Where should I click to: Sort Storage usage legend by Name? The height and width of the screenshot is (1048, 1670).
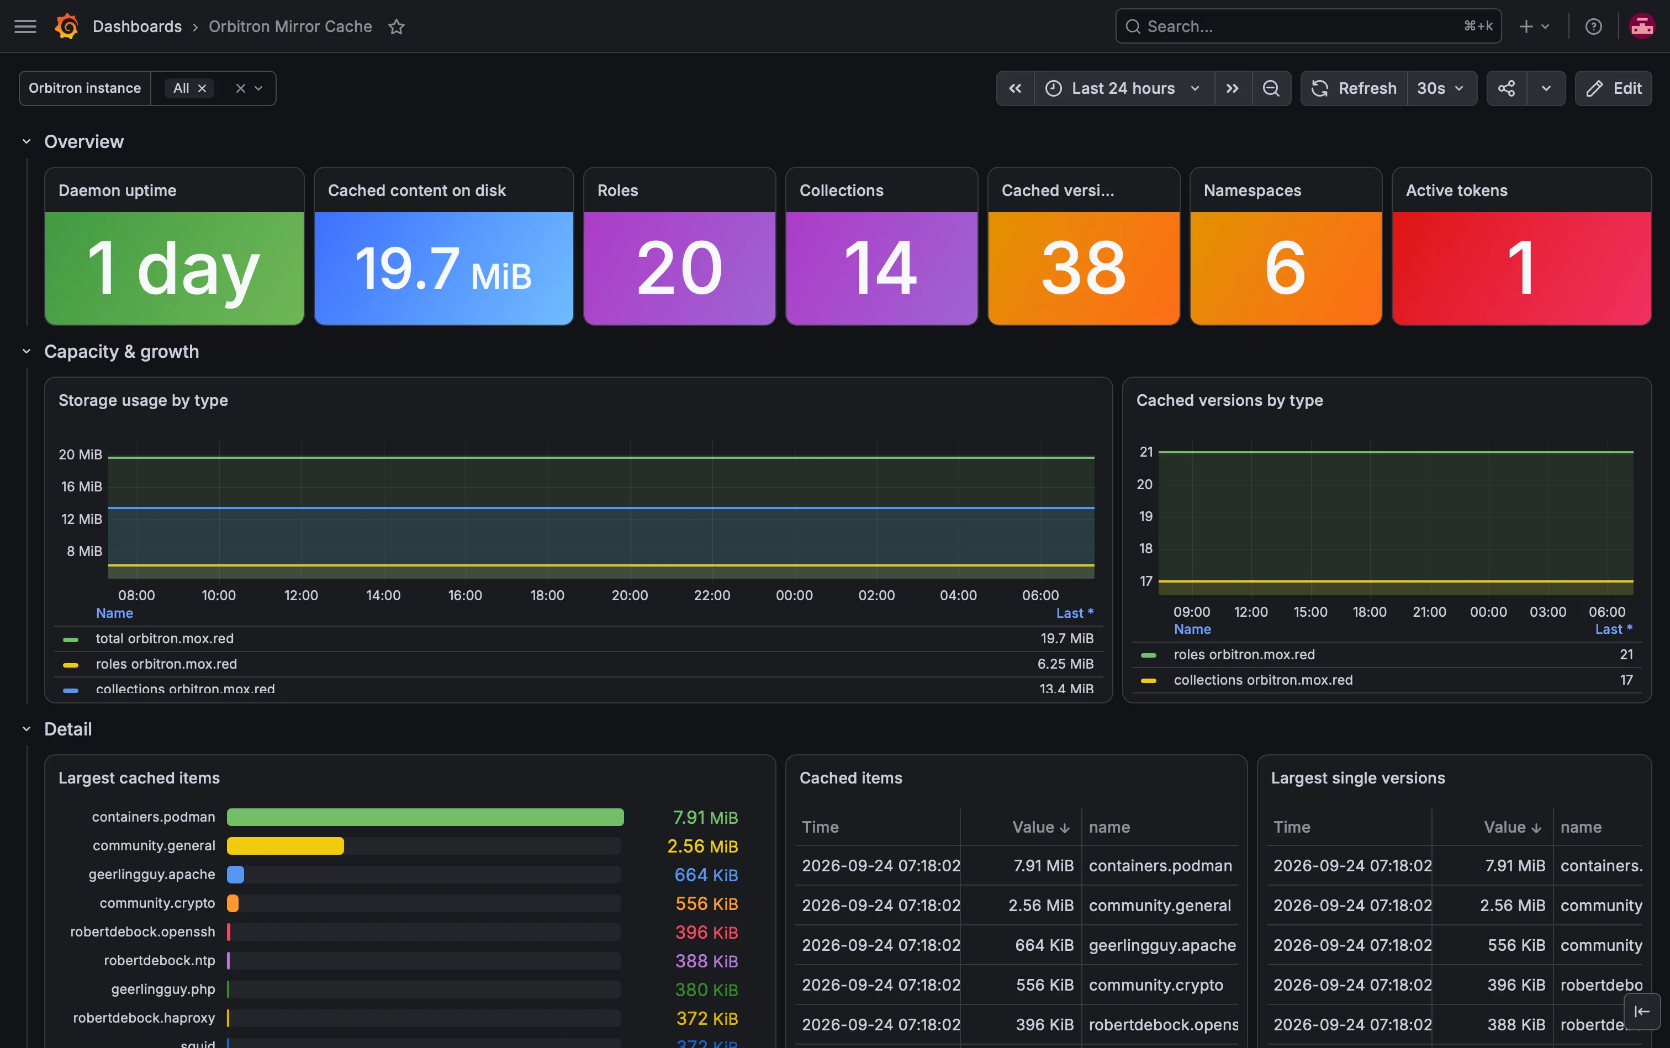[114, 613]
